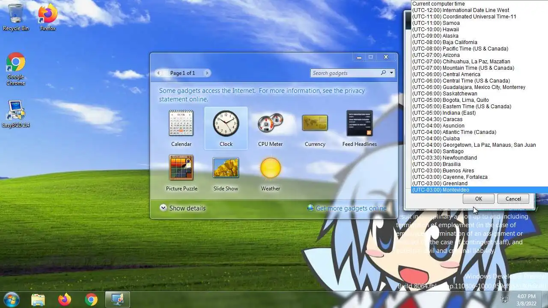548x308 pixels.
Task: Choose International Date Line West time zone
Action: 479,10
